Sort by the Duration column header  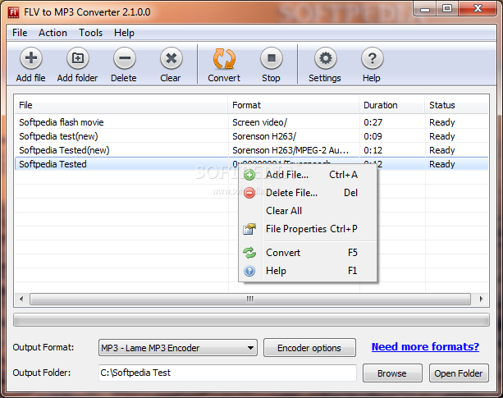click(x=392, y=105)
